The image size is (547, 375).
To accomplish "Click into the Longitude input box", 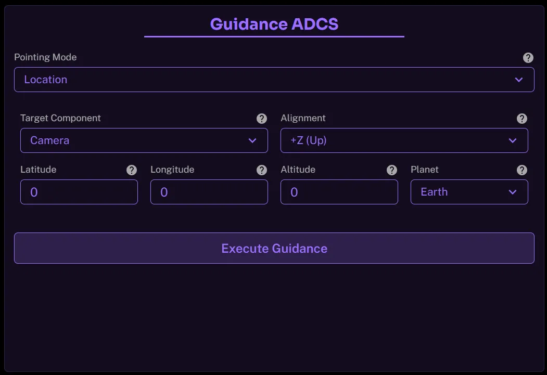I will pos(209,192).
